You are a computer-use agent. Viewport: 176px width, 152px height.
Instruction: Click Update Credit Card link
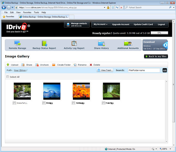[143, 24]
